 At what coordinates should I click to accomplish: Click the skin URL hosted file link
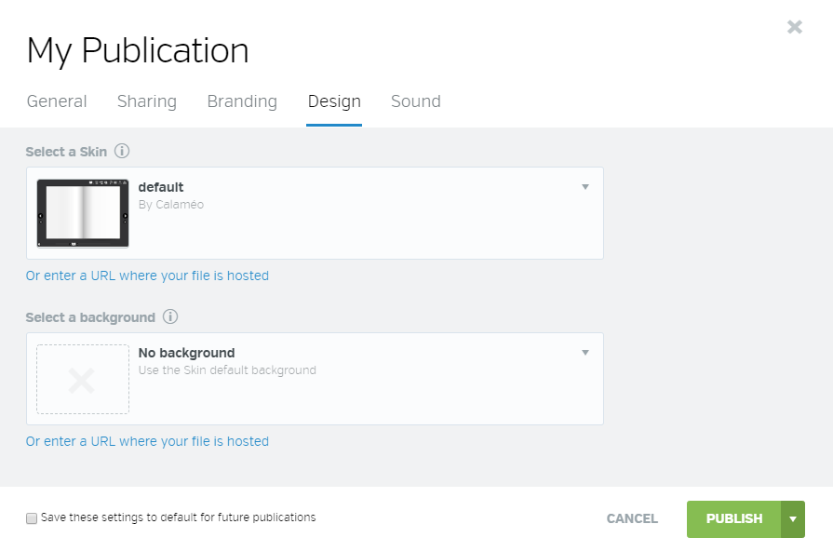(147, 275)
